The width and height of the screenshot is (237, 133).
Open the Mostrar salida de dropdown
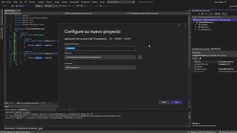[x=37, y=110]
